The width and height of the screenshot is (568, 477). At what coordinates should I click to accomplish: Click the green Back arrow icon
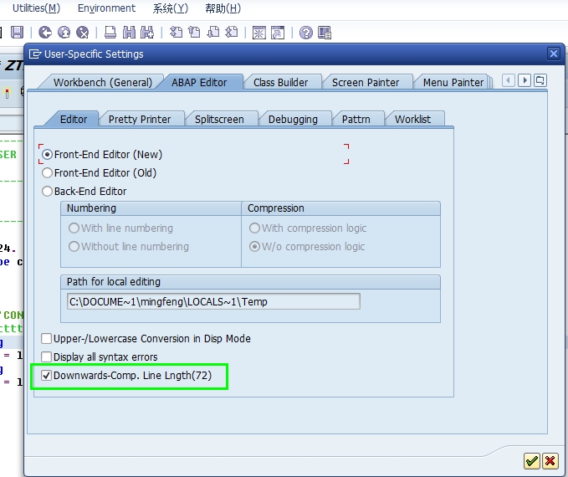(45, 33)
